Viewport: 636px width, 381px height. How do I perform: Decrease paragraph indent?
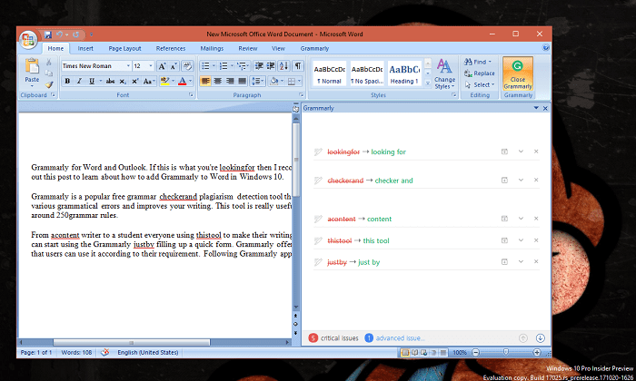[259, 66]
